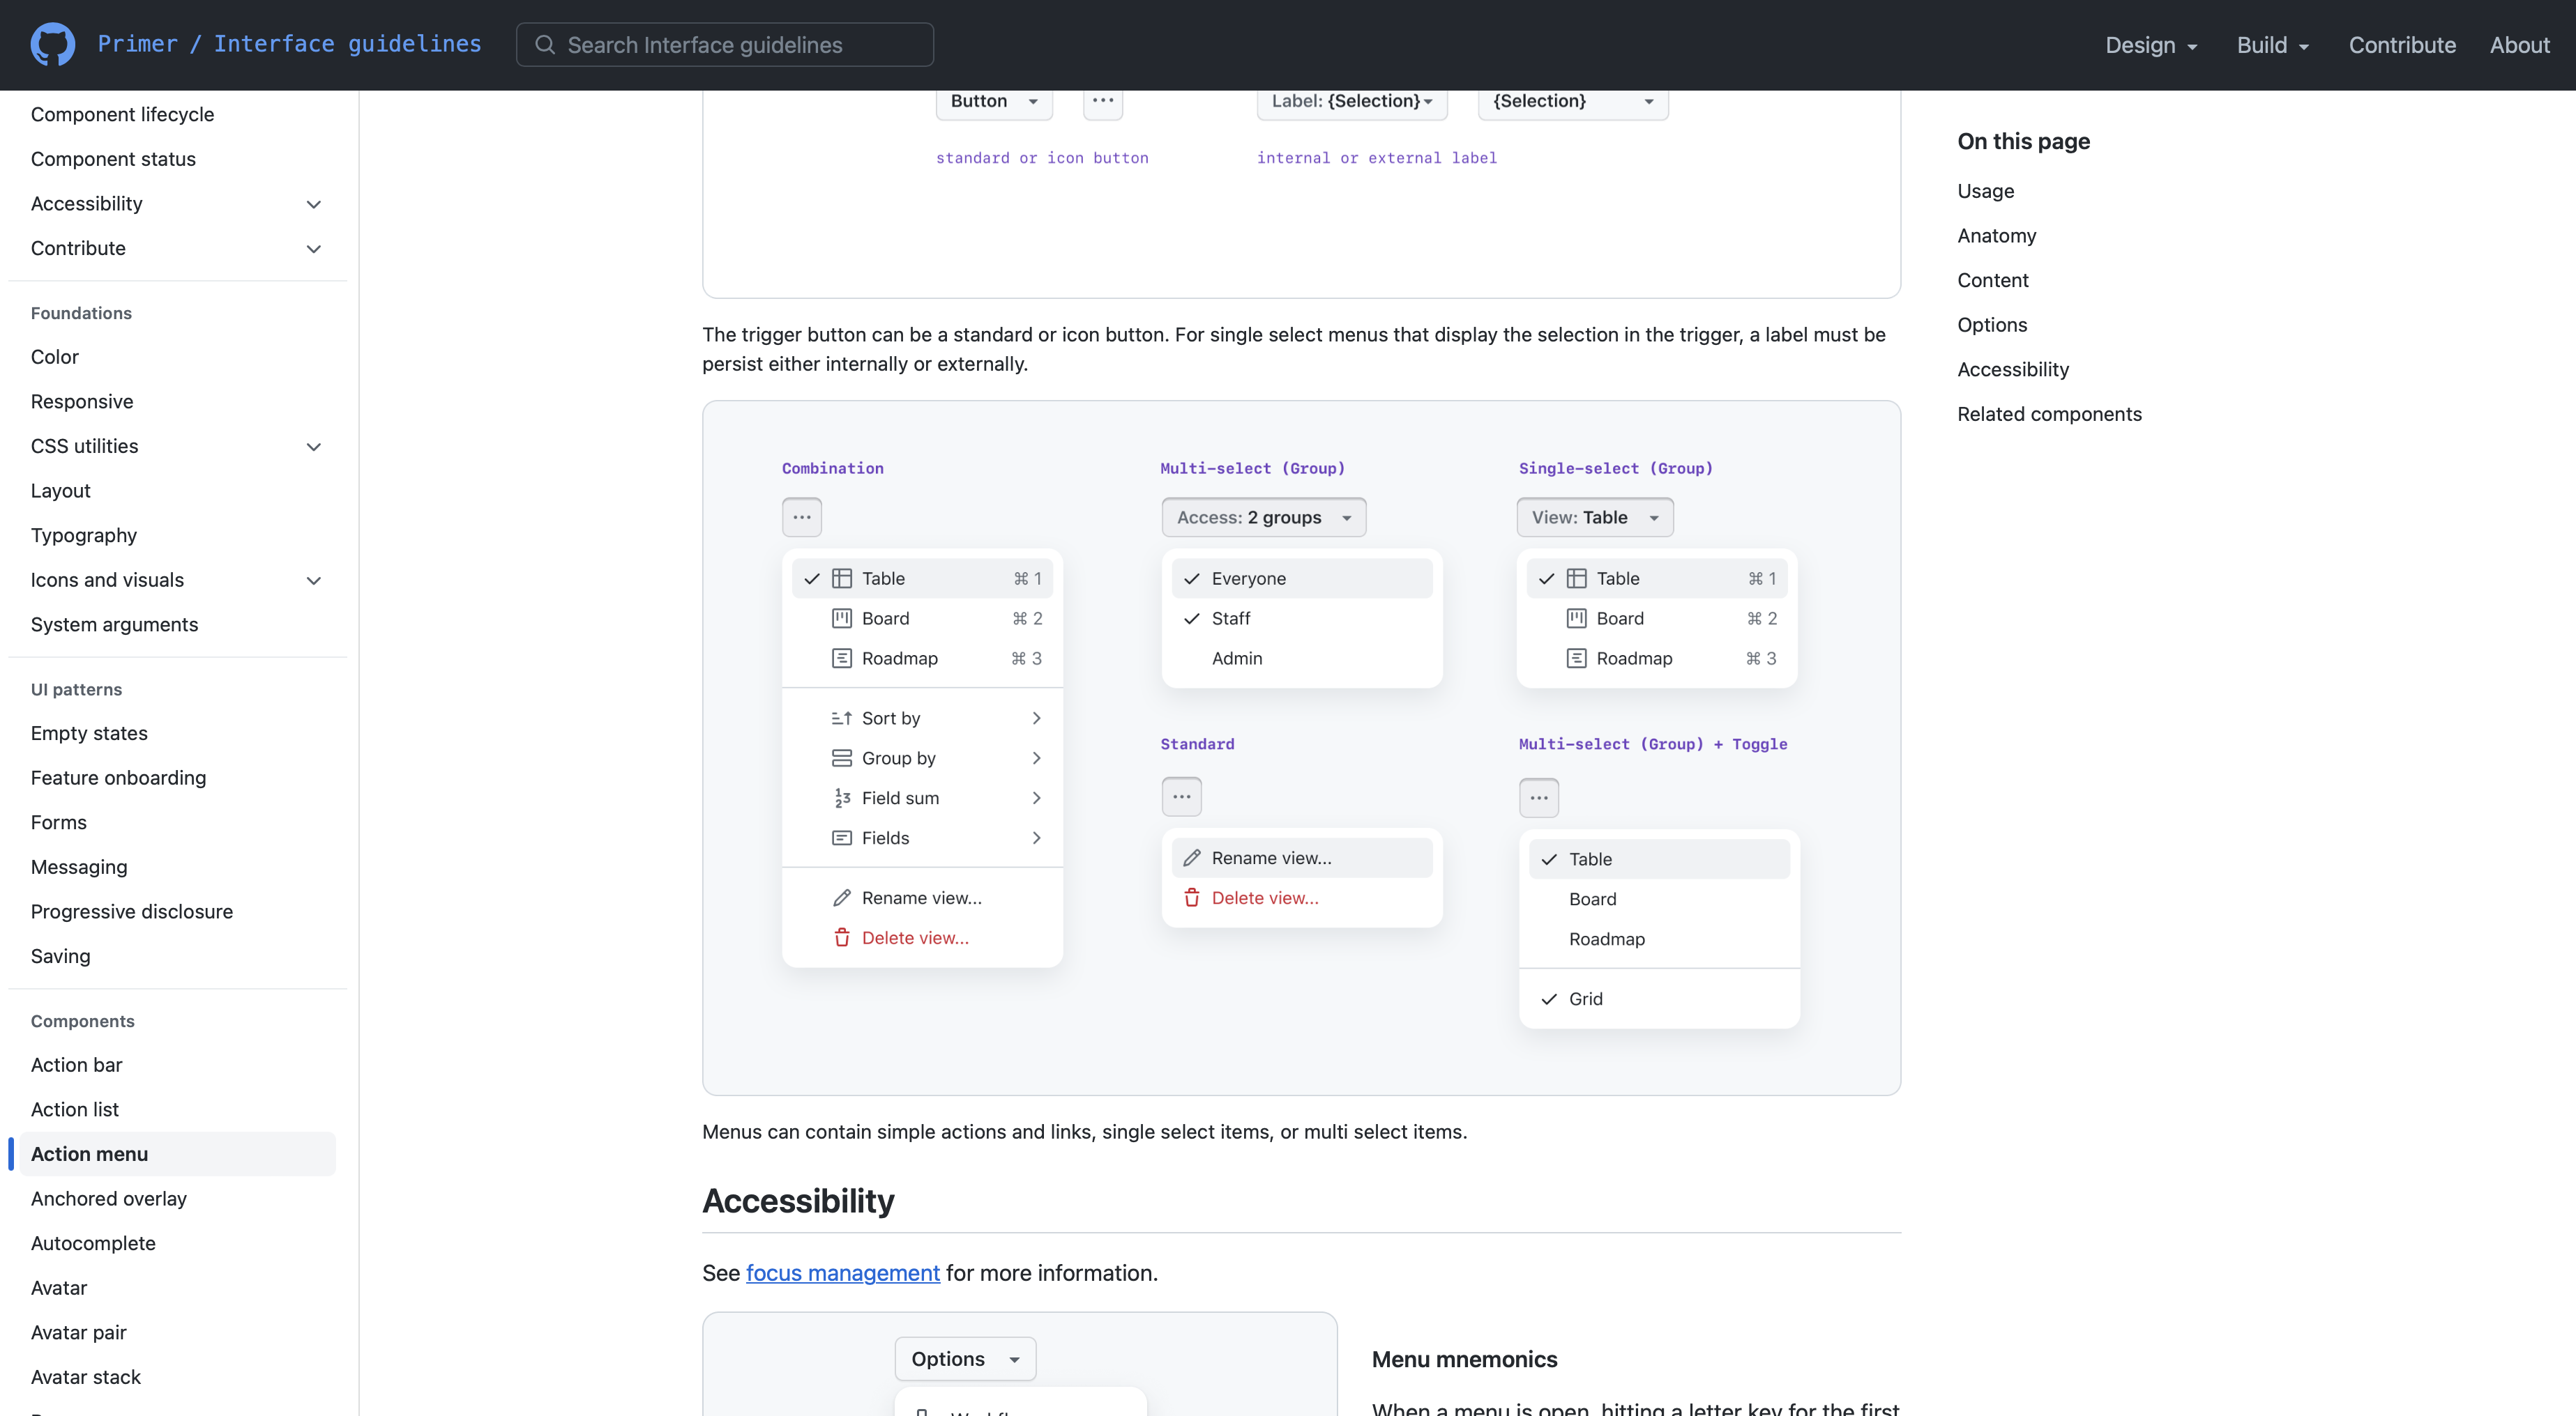Viewport: 2576px width, 1416px height.
Task: Click the trash icon in Standard menu
Action: tap(1191, 898)
